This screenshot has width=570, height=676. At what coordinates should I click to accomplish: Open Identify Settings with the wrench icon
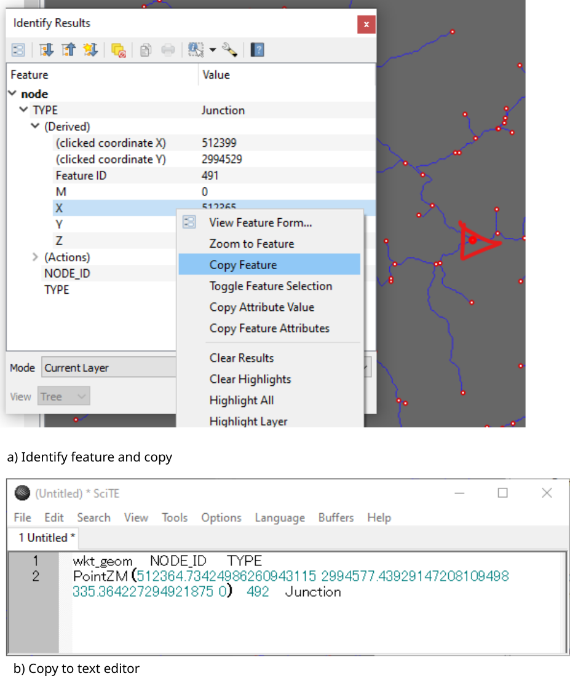pos(230,50)
